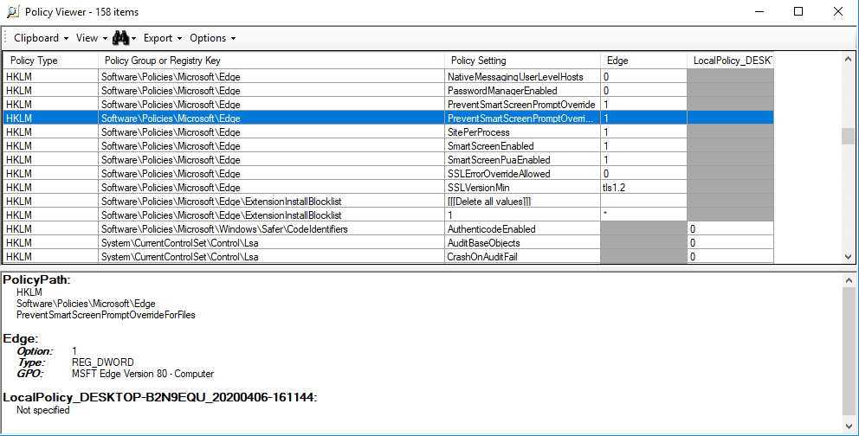Click the details pane scroll up arrow
859x436 pixels.
pos(849,280)
